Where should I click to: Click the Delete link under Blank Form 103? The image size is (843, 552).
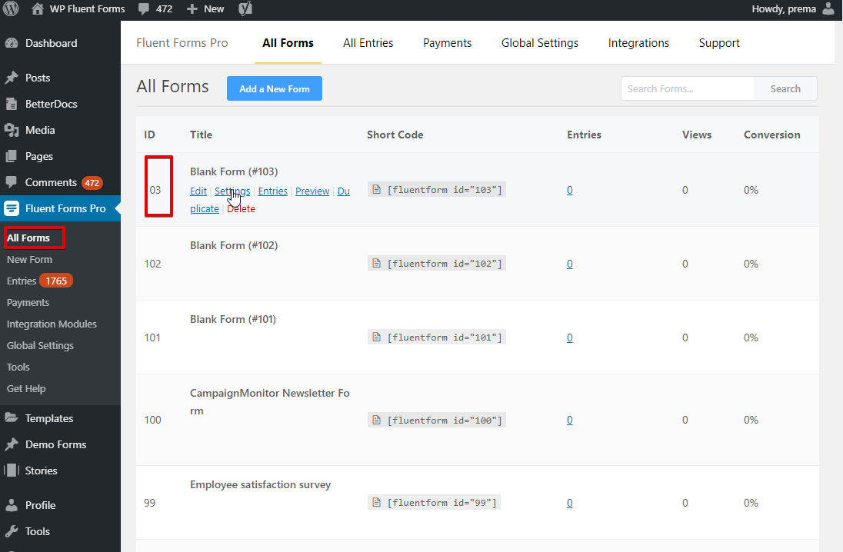click(x=241, y=208)
